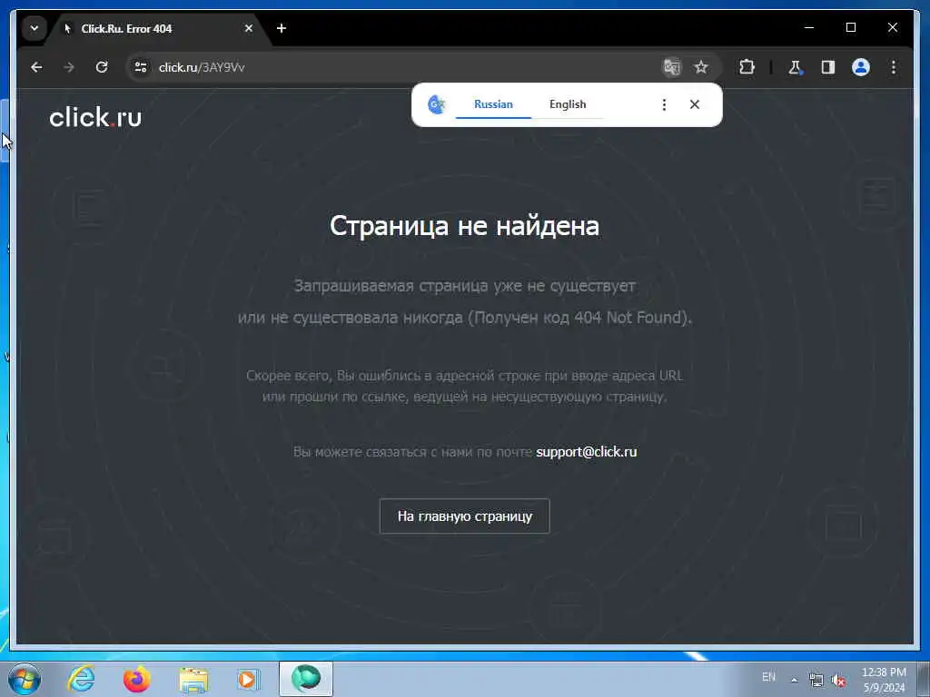
Task: Click the 'На главную страницу' button
Action: (464, 516)
